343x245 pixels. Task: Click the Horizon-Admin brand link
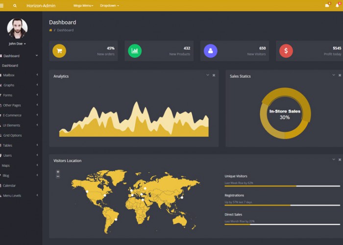[41, 6]
